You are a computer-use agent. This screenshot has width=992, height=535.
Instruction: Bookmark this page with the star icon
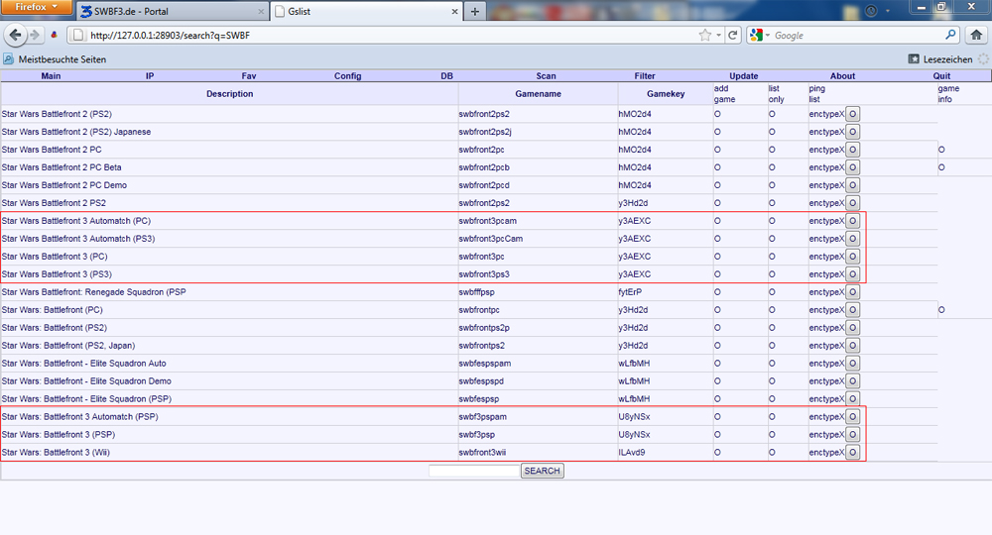[x=704, y=36]
